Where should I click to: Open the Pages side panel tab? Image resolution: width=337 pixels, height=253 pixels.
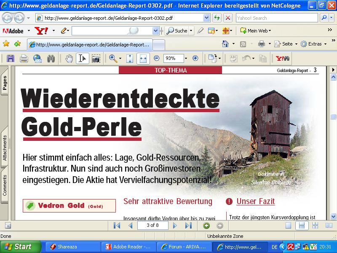click(x=5, y=83)
